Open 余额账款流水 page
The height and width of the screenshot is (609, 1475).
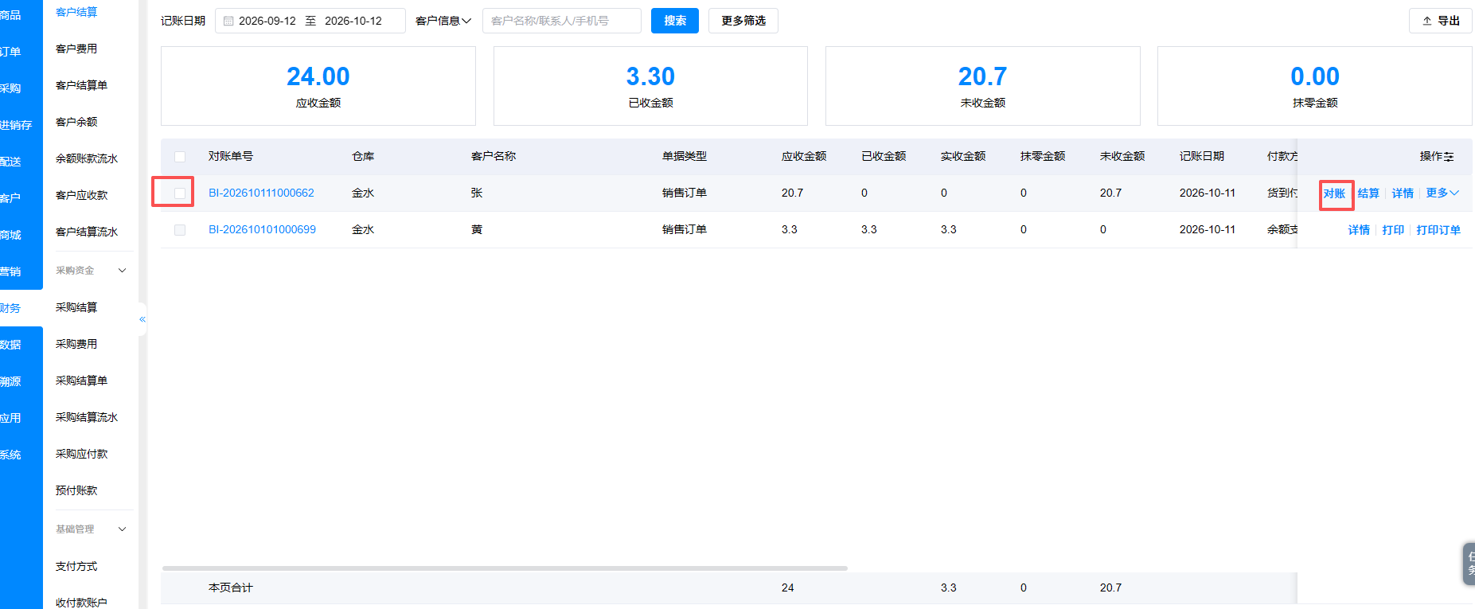point(87,158)
